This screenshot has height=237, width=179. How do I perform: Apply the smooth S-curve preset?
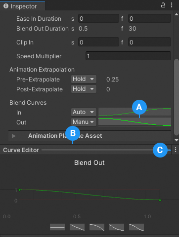[136, 227]
